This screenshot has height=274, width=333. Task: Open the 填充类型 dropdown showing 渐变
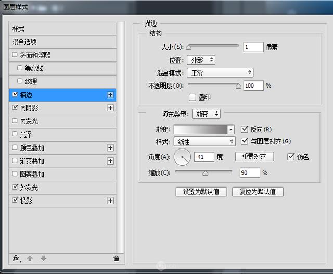pyautogui.click(x=206, y=114)
